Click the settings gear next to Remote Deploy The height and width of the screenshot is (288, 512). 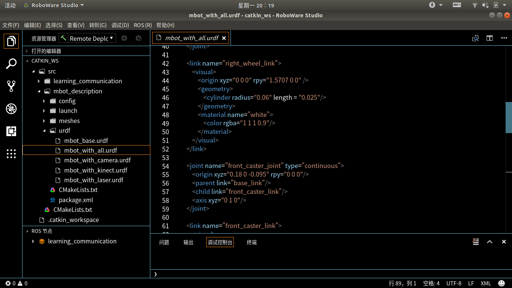tap(124, 38)
